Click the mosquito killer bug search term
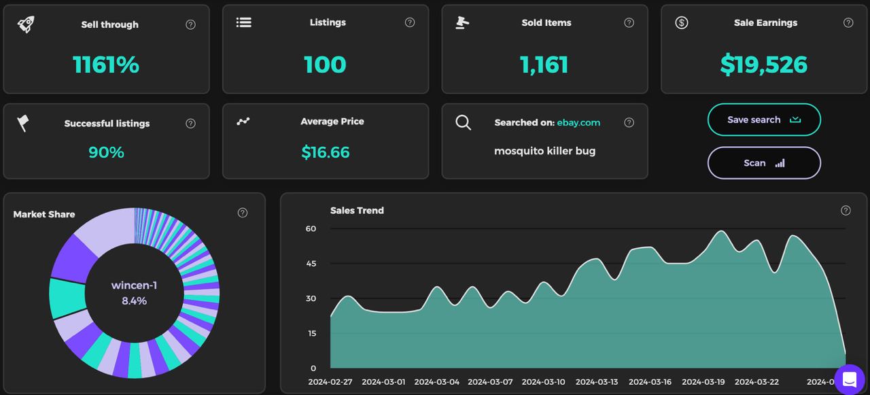Screen dimensions: 870x395 (544, 151)
